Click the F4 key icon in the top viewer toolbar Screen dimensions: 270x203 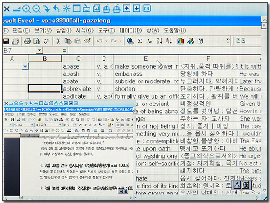[x=146, y=8]
